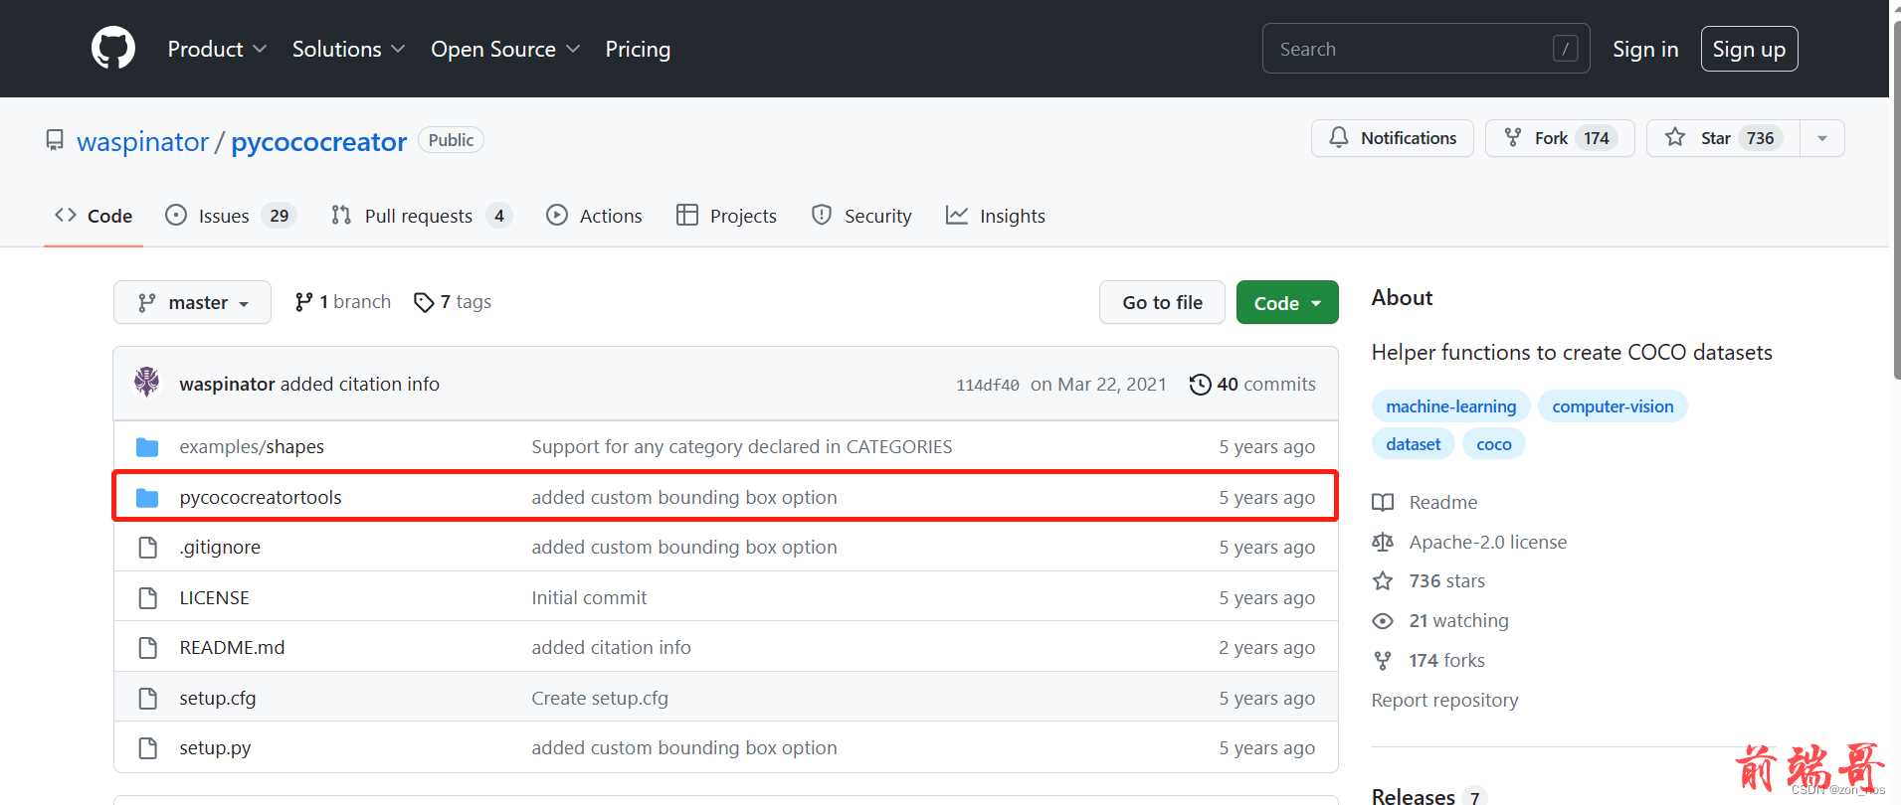The width and height of the screenshot is (1901, 805).
Task: Click the dataset topic tag
Action: pos(1413,444)
